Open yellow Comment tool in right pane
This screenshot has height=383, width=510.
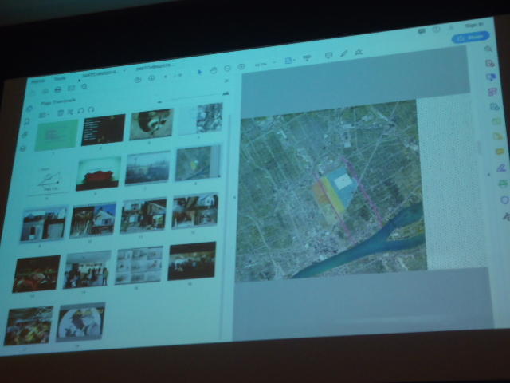tap(499, 152)
